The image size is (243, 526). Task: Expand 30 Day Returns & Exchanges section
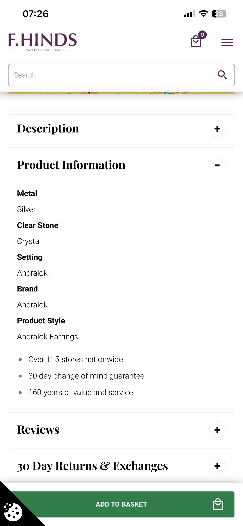[x=217, y=466]
